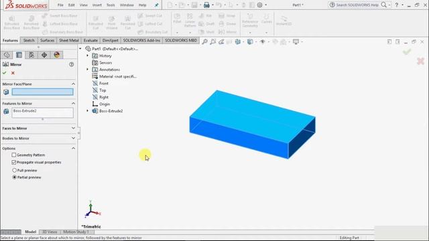Click the Revolved Boss/Base tool
Screen dimensions: 429x241
tap(32, 23)
